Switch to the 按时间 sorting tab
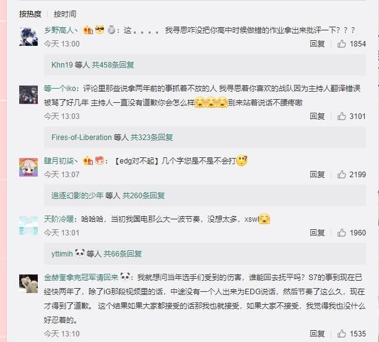 click(65, 14)
